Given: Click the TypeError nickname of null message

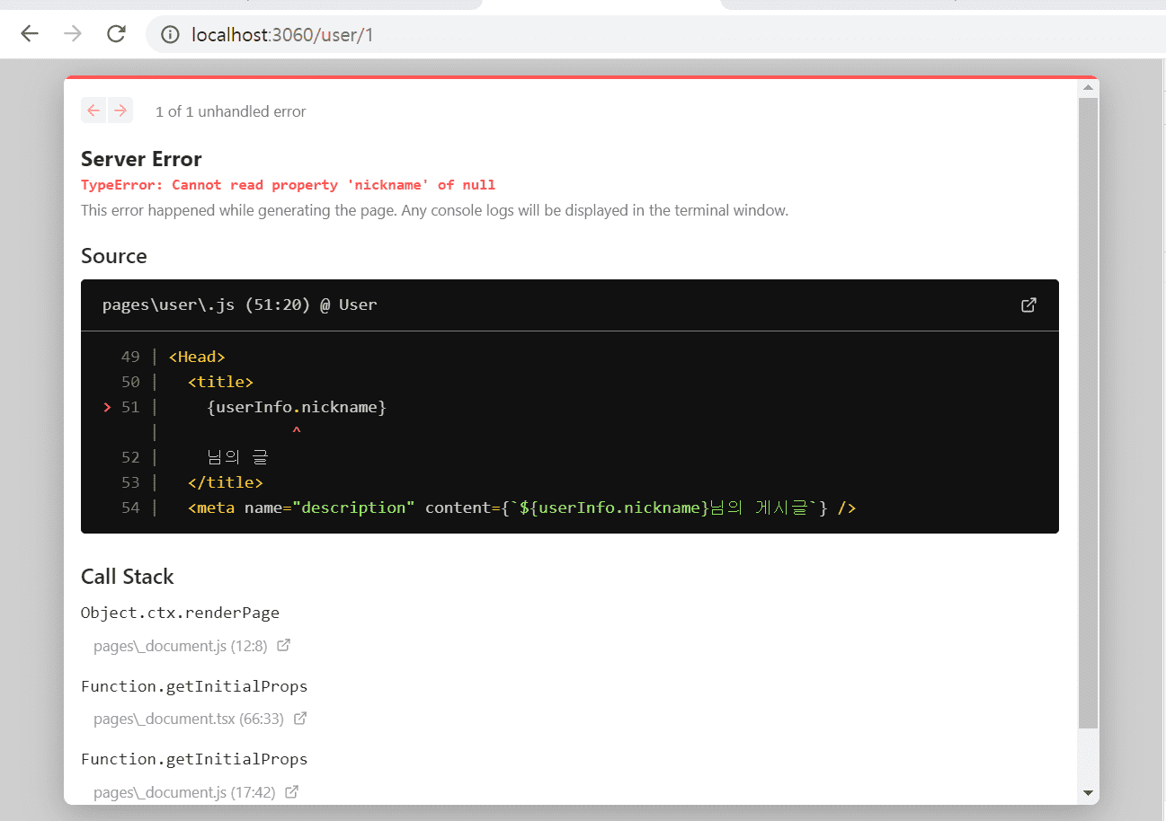Looking at the screenshot, I should pos(288,185).
